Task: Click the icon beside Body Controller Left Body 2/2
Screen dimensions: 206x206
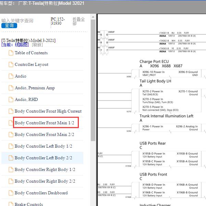Action: [11, 158]
